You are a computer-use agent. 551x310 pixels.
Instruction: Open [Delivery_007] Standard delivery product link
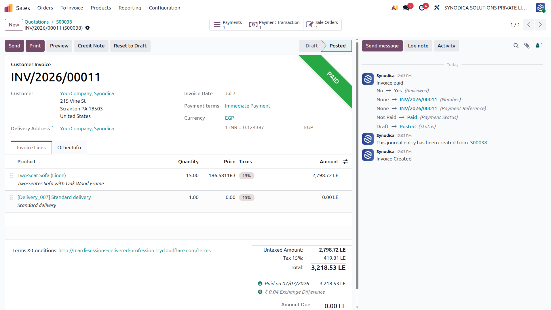pyautogui.click(x=54, y=197)
